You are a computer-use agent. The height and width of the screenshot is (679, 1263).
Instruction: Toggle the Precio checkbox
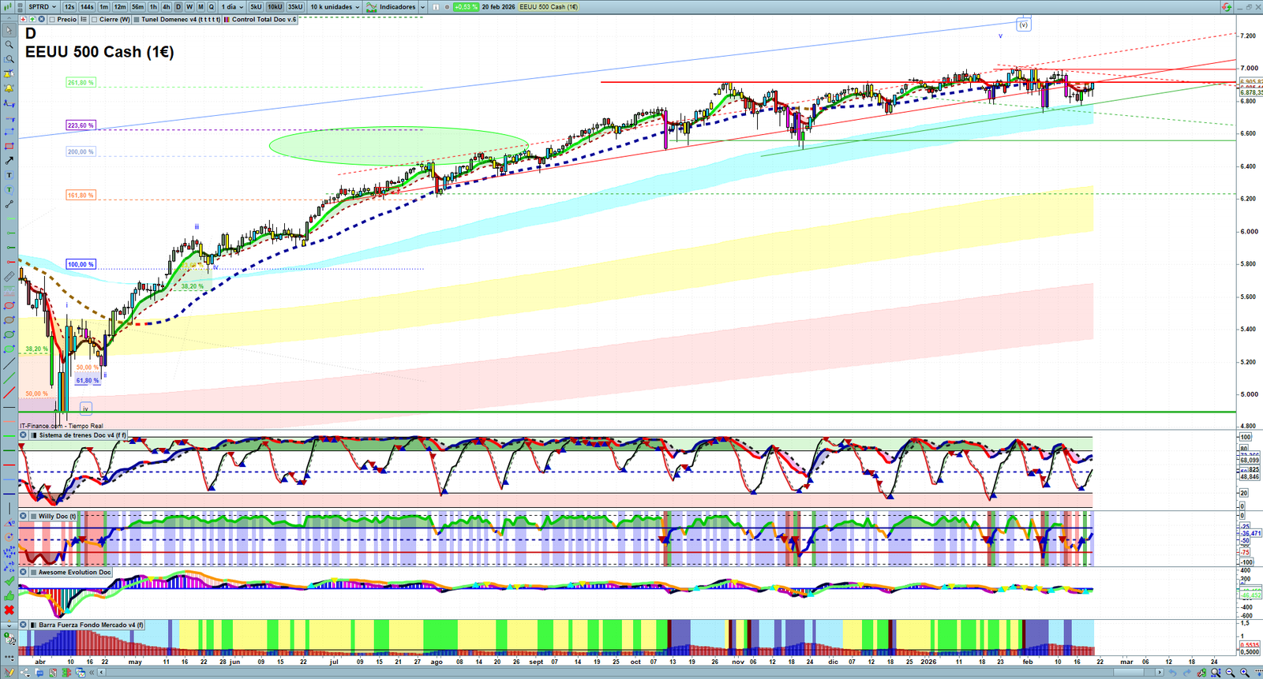pos(52,19)
